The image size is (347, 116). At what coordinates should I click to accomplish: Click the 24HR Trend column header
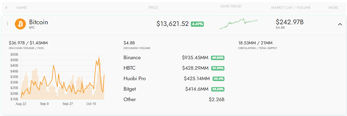tap(231, 6)
